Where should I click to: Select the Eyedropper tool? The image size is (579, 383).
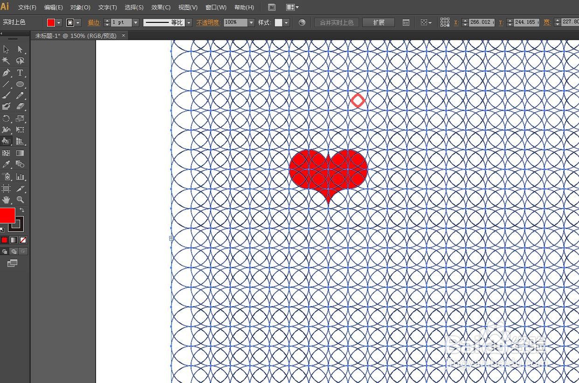[x=6, y=164]
